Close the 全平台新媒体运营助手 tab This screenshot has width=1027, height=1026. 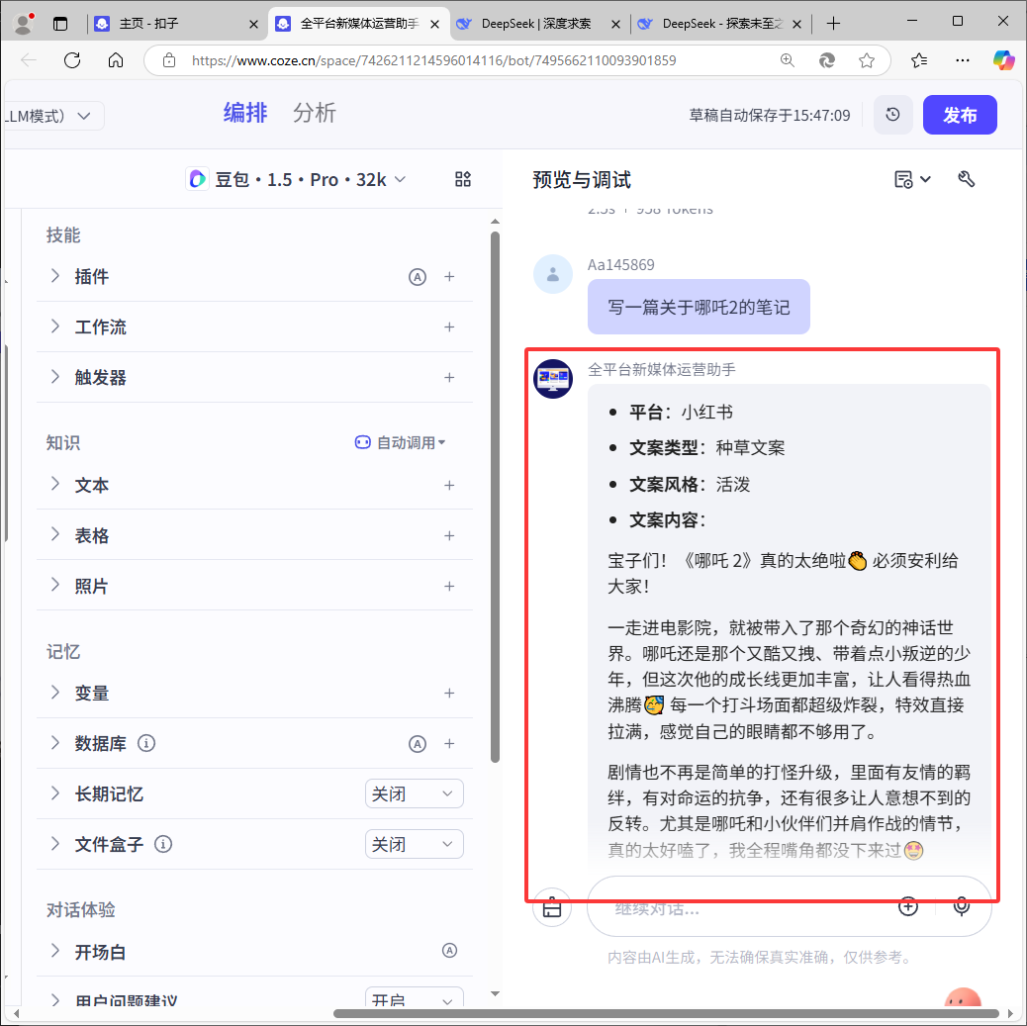pyautogui.click(x=435, y=25)
